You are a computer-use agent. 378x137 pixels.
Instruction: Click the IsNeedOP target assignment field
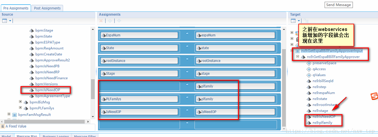[x=236, y=112]
